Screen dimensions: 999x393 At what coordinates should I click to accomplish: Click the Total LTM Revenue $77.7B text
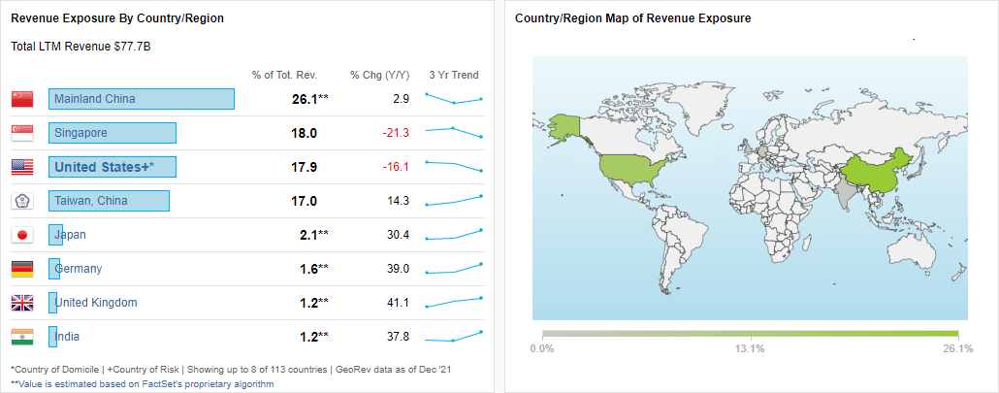click(81, 47)
